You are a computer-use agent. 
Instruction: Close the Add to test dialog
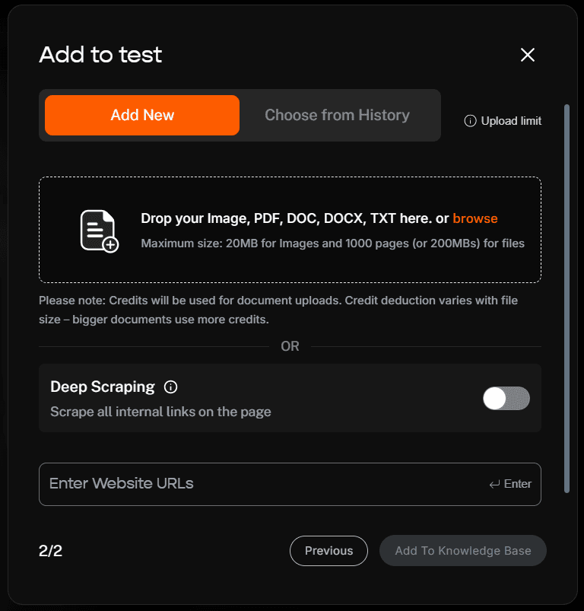point(528,55)
